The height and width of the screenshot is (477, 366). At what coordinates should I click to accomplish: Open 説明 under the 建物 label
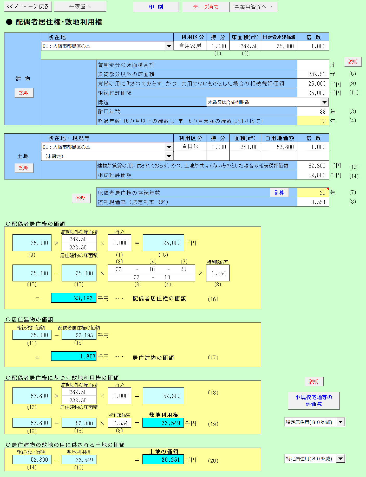click(x=24, y=93)
